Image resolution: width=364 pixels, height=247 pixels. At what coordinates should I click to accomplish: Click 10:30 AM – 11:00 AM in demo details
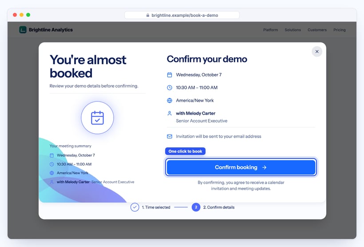pos(197,88)
